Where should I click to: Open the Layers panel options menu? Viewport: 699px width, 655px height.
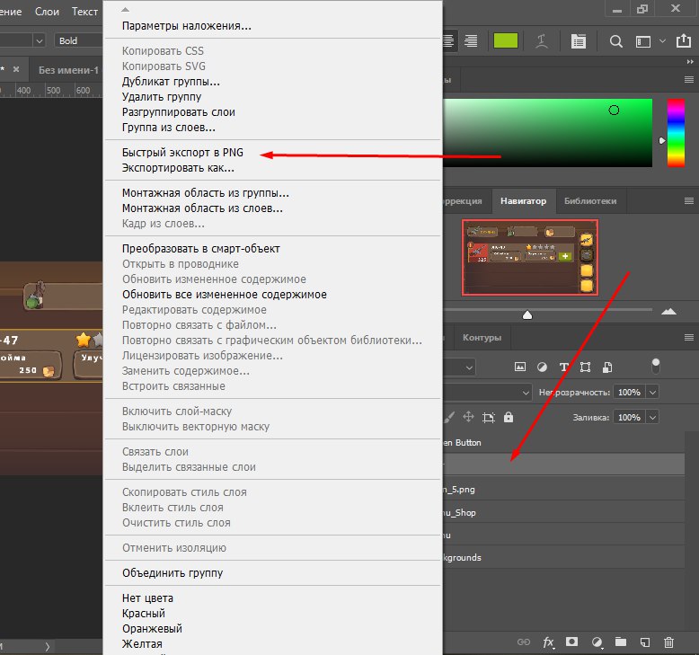coord(689,337)
